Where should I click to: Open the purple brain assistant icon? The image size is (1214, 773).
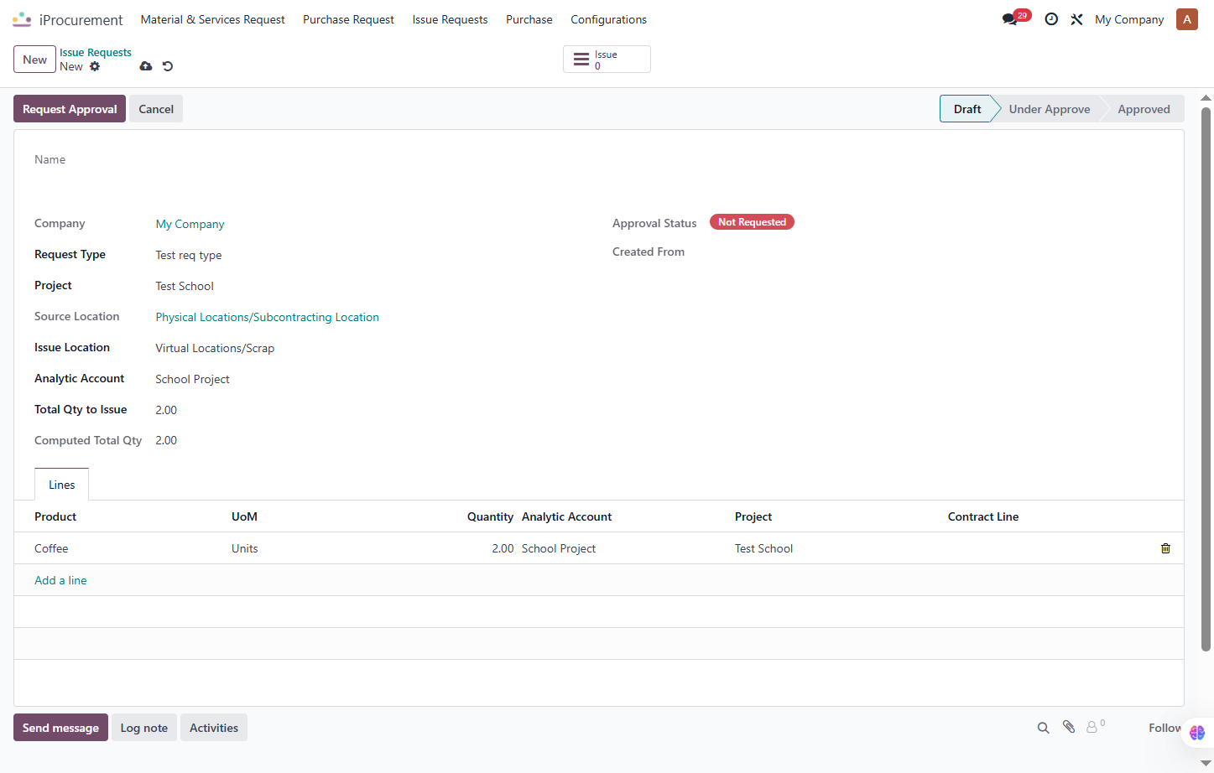[x=1197, y=732]
